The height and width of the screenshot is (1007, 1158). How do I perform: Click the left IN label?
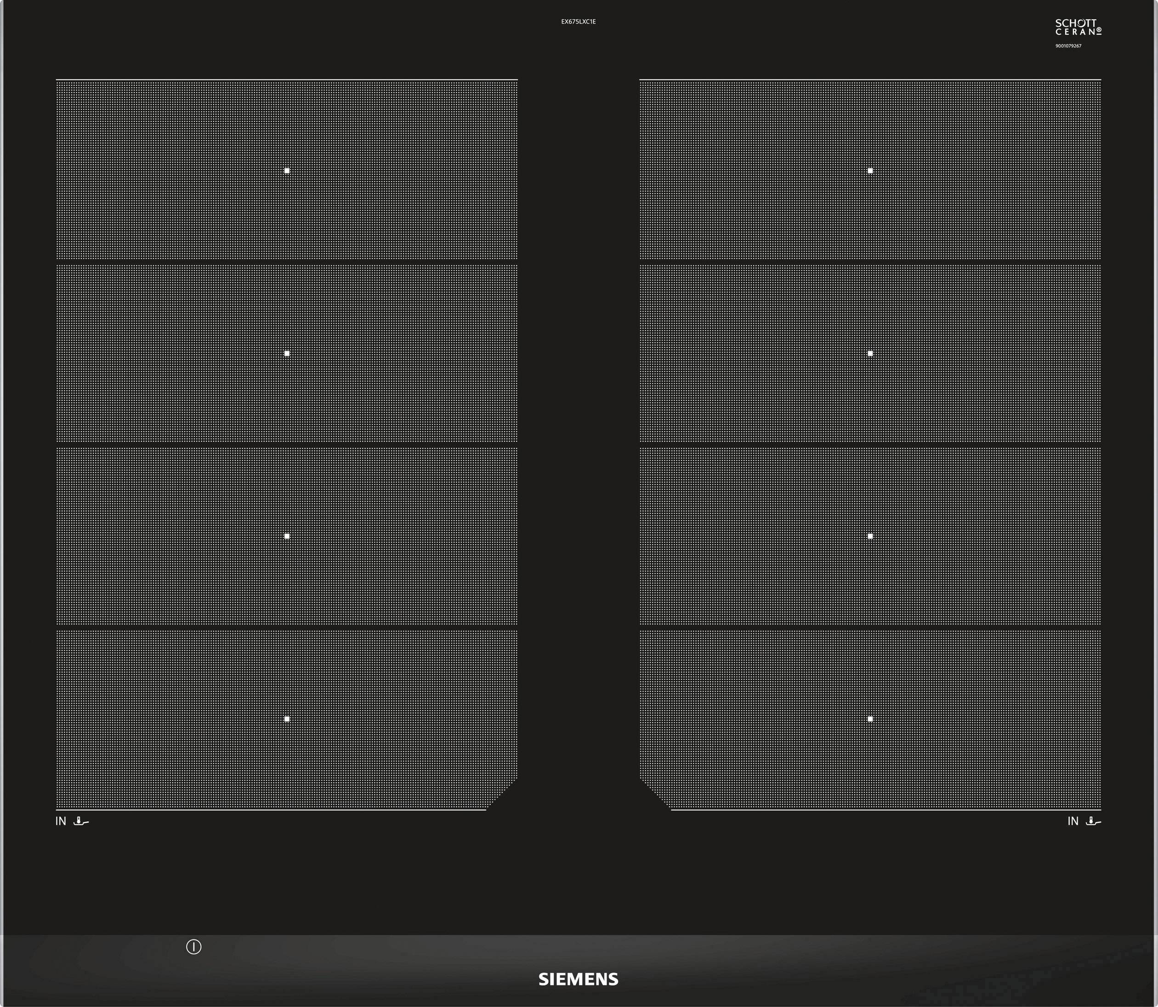(x=61, y=821)
